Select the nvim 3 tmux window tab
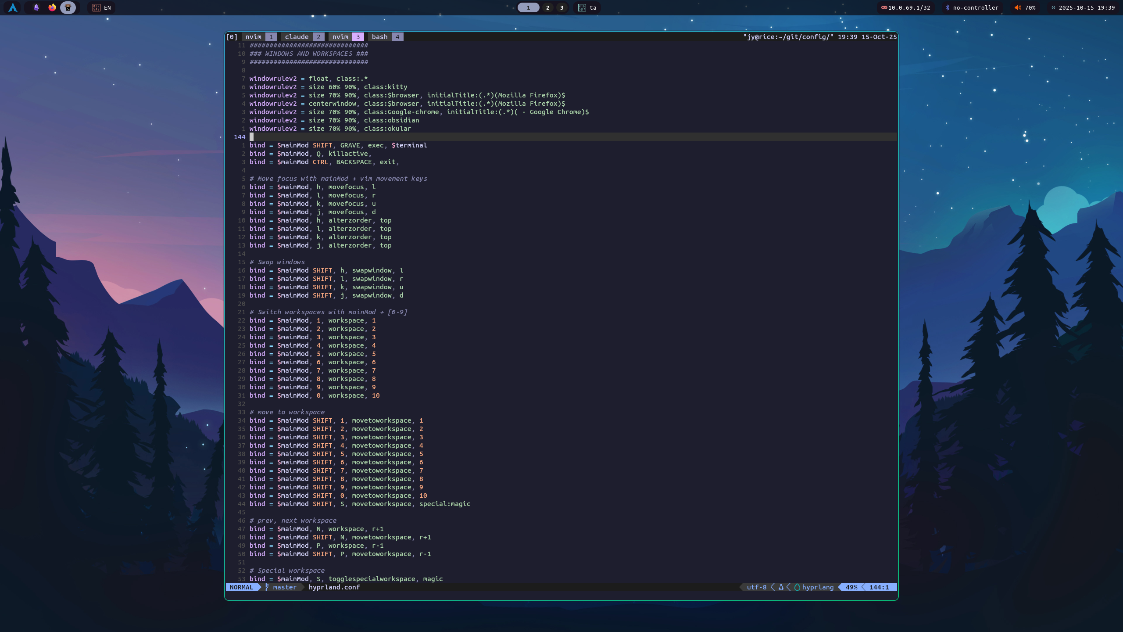Screen dimensions: 1123x632 click(340, 37)
